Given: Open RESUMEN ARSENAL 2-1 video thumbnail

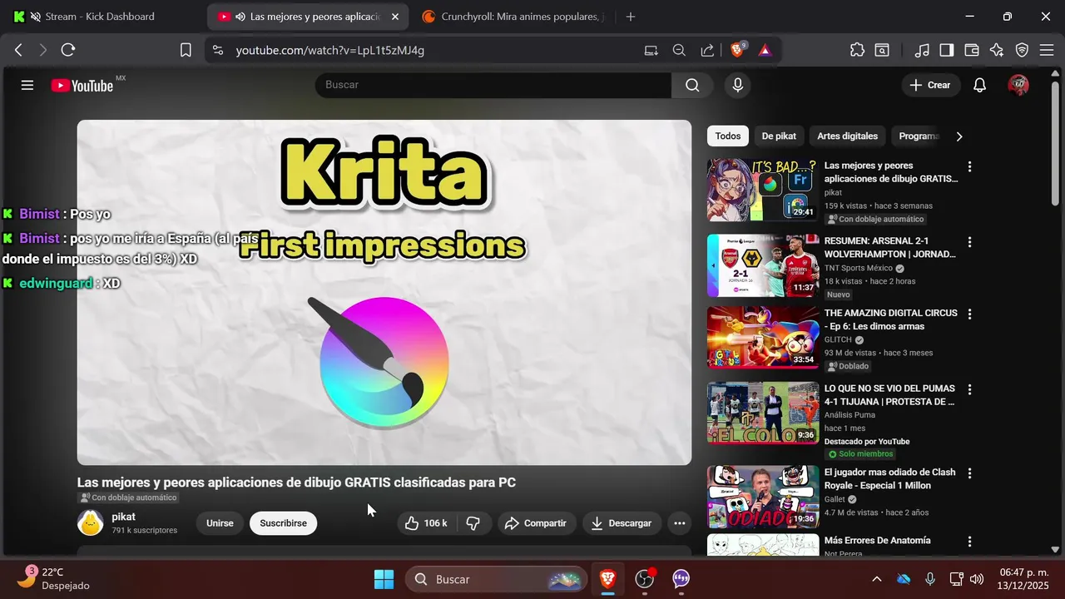Looking at the screenshot, I should tap(763, 265).
